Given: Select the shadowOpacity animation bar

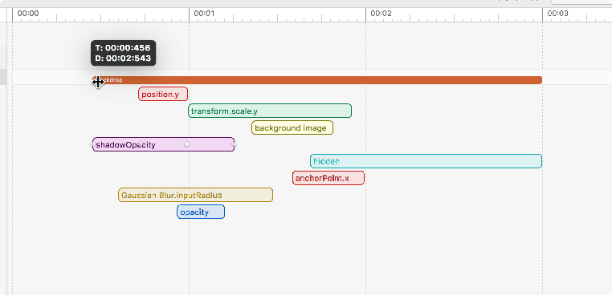Looking at the screenshot, I should click(163, 144).
